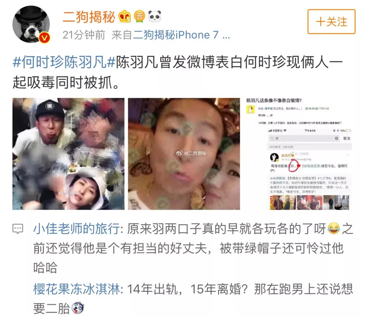The height and width of the screenshot is (317, 368).
Task: Open the #何时珍陈羽凡# hashtag topic
Action: pyautogui.click(x=64, y=62)
